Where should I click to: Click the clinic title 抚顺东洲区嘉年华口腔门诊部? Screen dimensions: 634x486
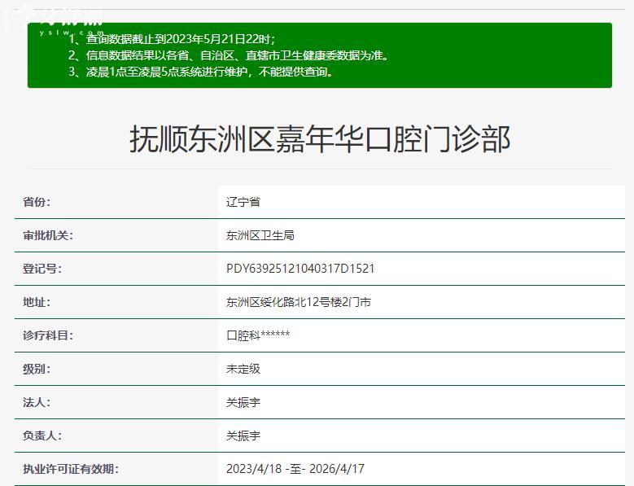click(x=319, y=138)
